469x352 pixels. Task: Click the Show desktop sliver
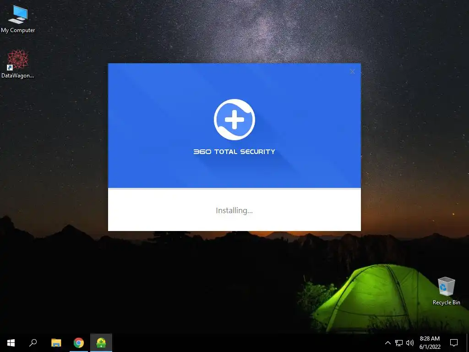point(468,343)
